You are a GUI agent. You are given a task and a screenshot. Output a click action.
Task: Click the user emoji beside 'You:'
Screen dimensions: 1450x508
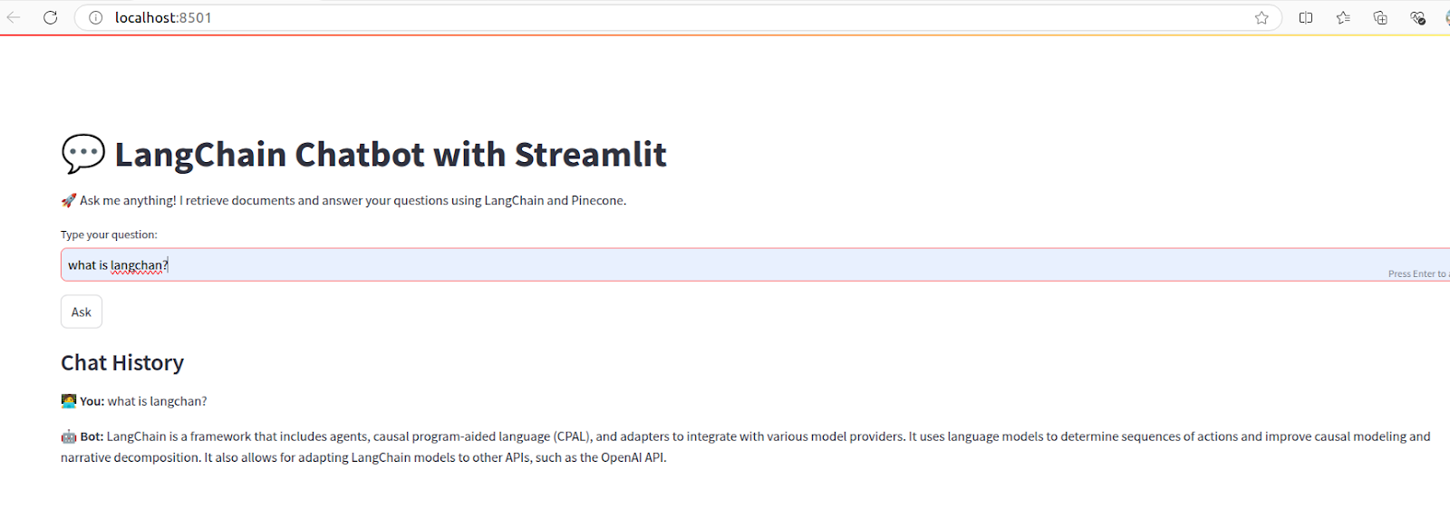pos(69,401)
